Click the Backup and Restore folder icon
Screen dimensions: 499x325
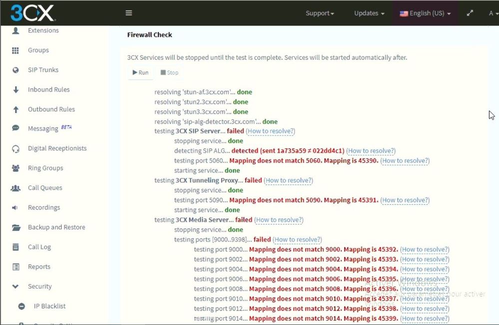click(x=15, y=227)
